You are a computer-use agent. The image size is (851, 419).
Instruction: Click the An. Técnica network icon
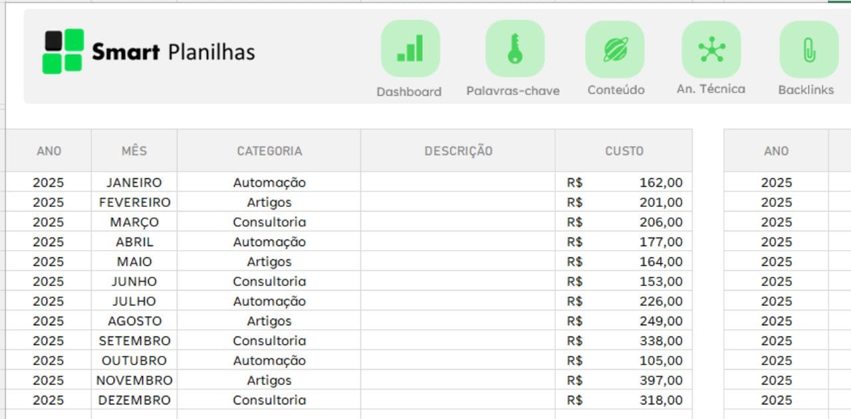(711, 48)
